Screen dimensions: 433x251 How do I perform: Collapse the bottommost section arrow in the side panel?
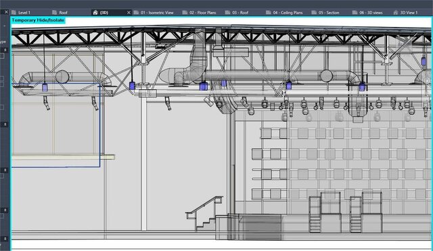[x=5, y=238]
